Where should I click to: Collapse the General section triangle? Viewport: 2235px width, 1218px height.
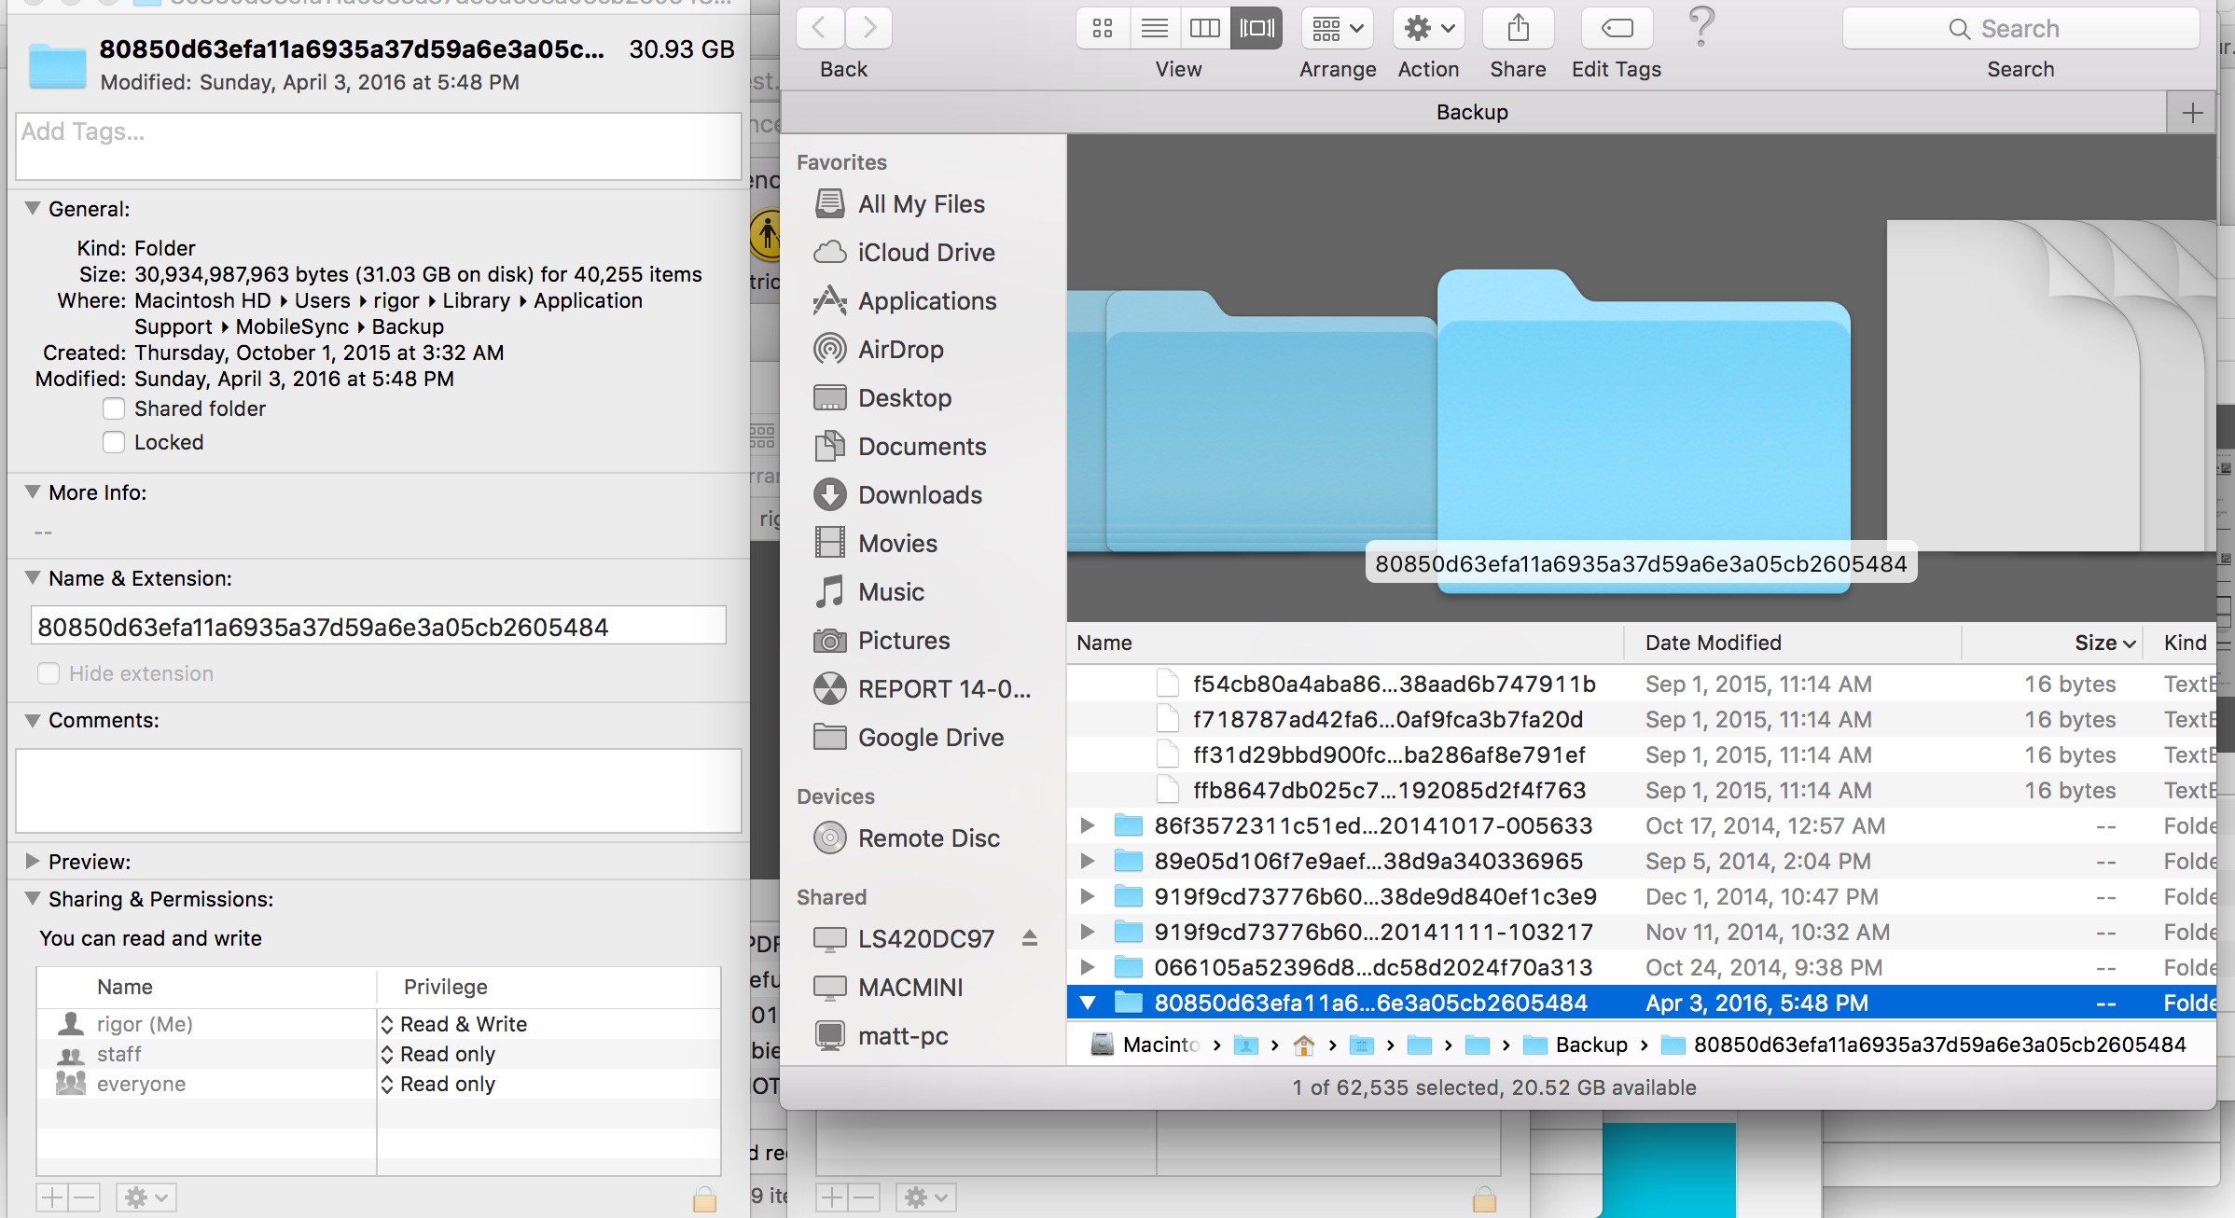point(33,208)
